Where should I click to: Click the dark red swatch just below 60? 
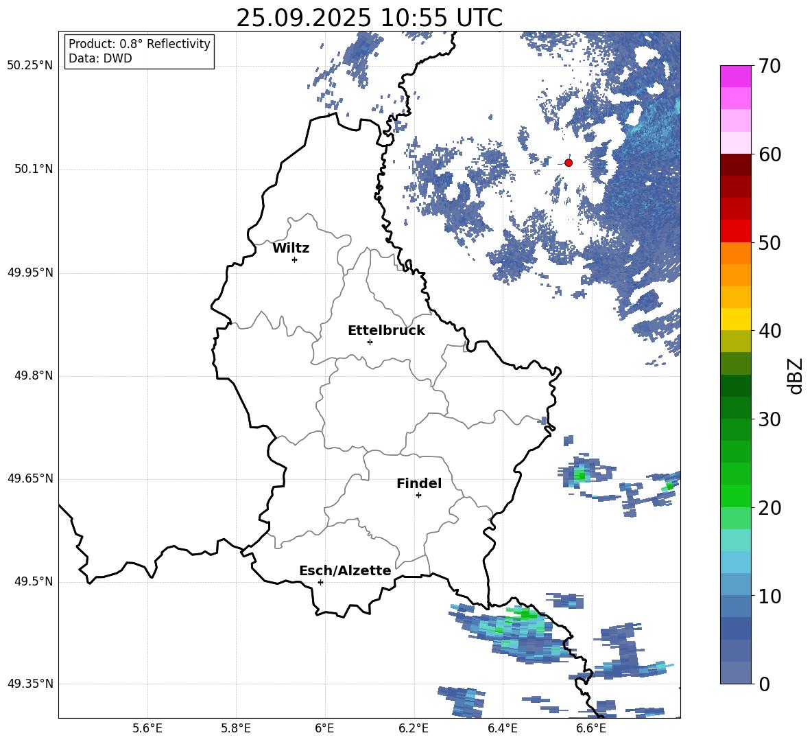click(x=736, y=165)
